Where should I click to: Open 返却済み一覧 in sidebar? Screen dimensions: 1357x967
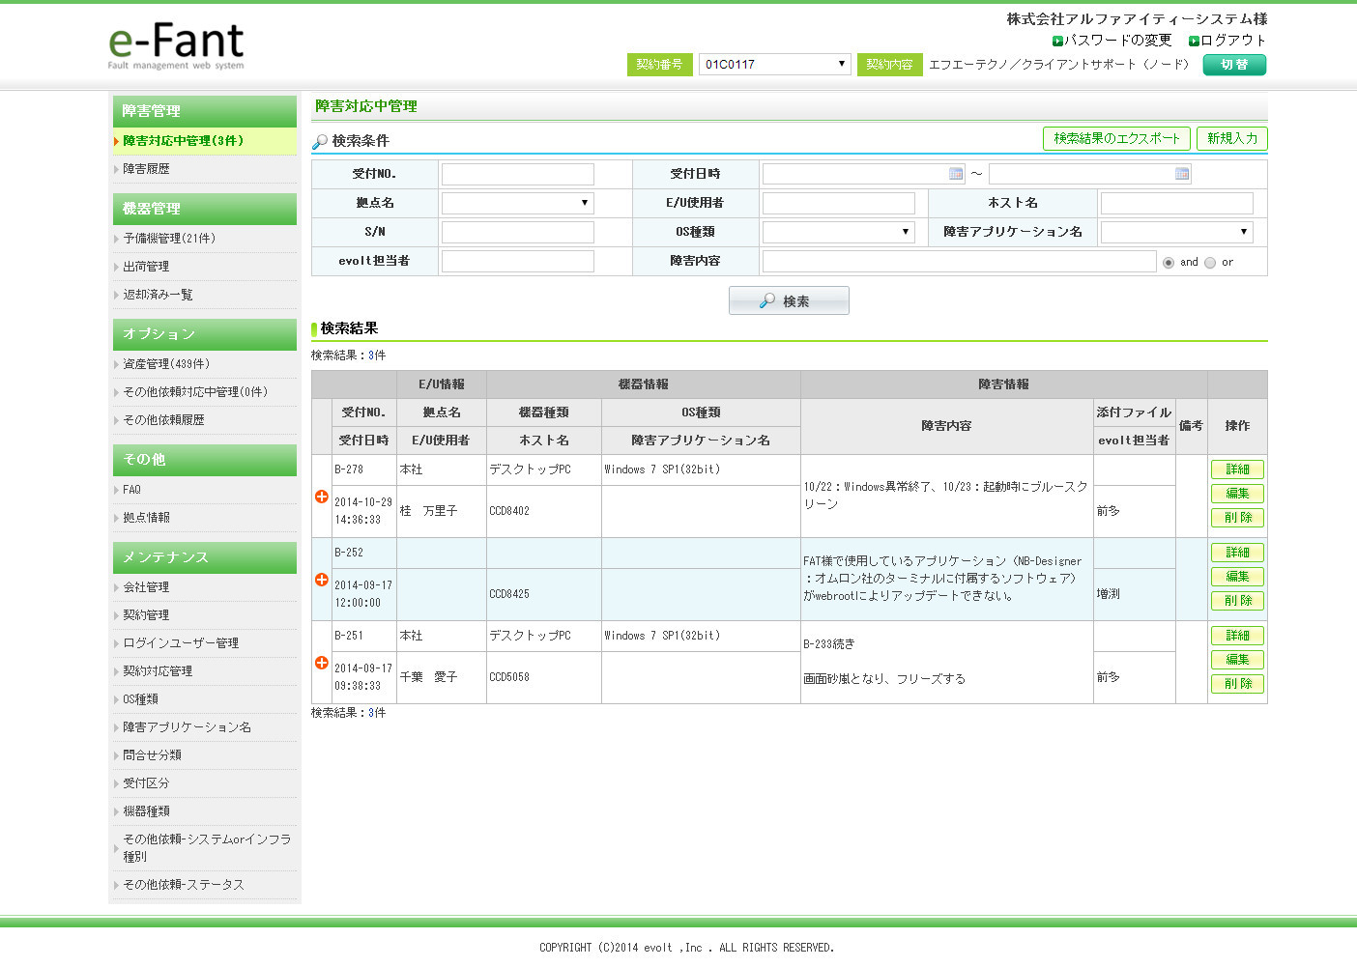(x=158, y=295)
